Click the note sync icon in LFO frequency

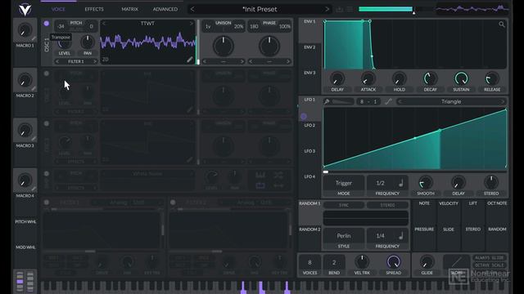coord(400,183)
